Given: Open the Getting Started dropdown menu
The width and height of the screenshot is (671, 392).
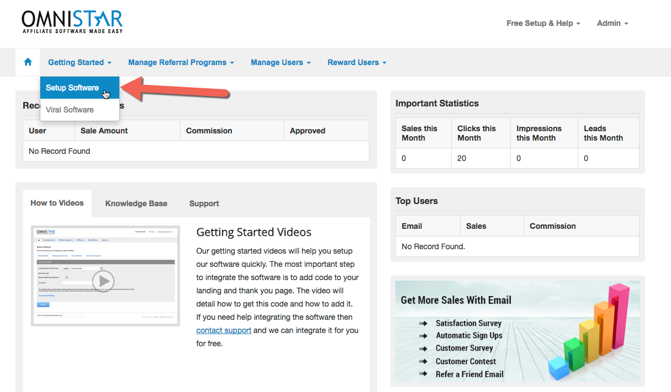Looking at the screenshot, I should point(80,62).
